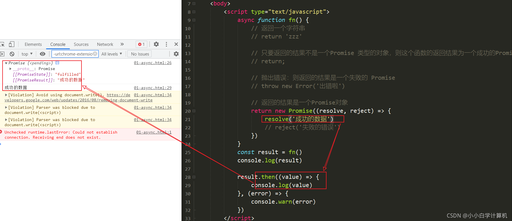This screenshot has height=221, width=512.
Task: Clear the filter text with X icon
Action: click(95, 54)
